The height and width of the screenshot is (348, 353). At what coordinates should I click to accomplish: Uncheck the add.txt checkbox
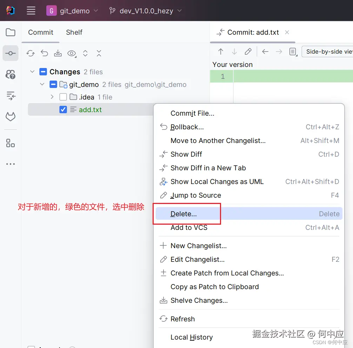coord(63,110)
